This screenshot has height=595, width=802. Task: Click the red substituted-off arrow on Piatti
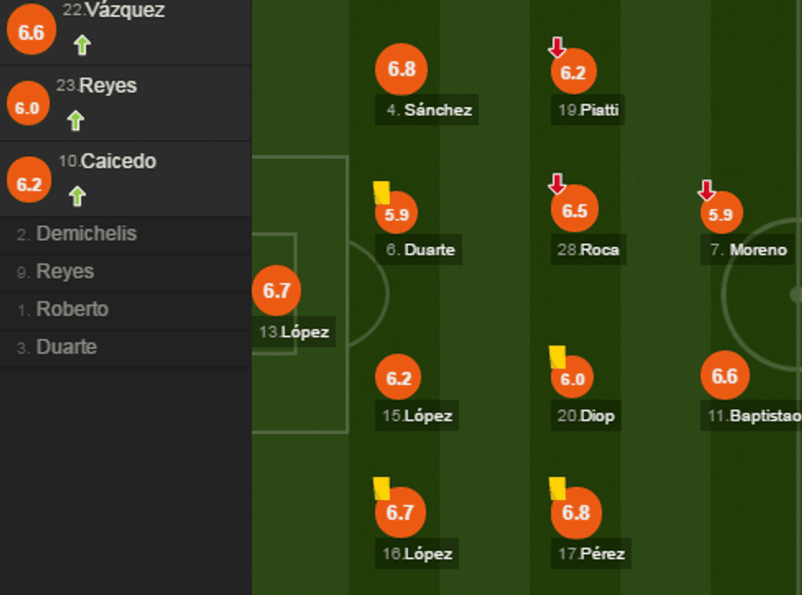[556, 47]
